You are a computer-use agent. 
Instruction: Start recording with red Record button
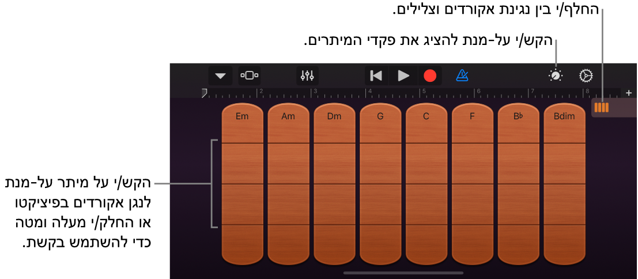pos(430,76)
